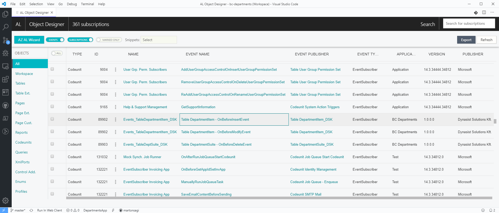This screenshot has width=499, height=213.
Task: Click the Split Editor icon
Action: pos(484,12)
